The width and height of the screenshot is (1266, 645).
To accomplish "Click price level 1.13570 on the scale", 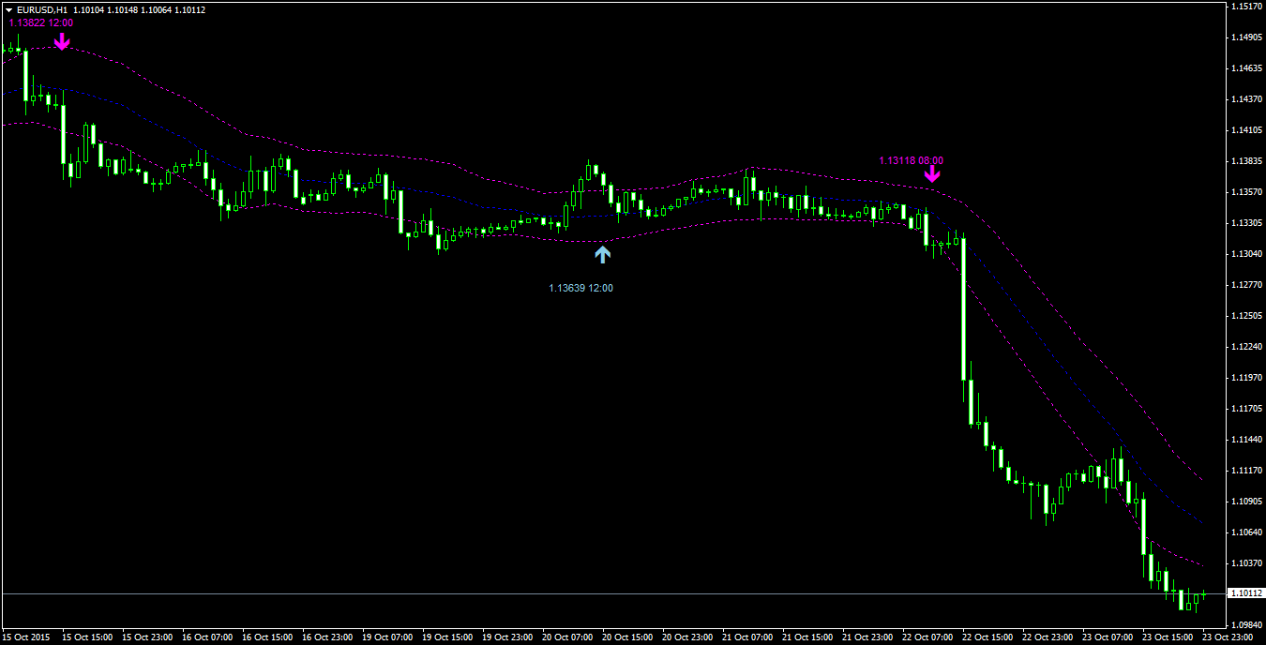I will click(x=1246, y=192).
